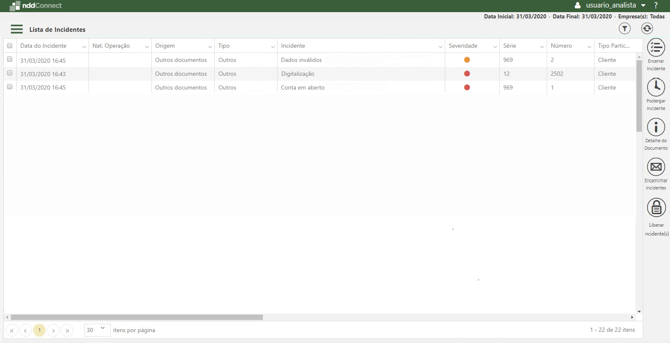Open the hamburger menu beside Lista de Incidentes
670x343 pixels.
pyautogui.click(x=17, y=29)
